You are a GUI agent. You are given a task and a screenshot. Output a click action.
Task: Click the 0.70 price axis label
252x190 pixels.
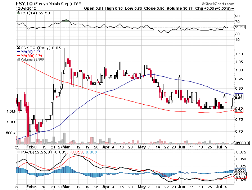239,132
